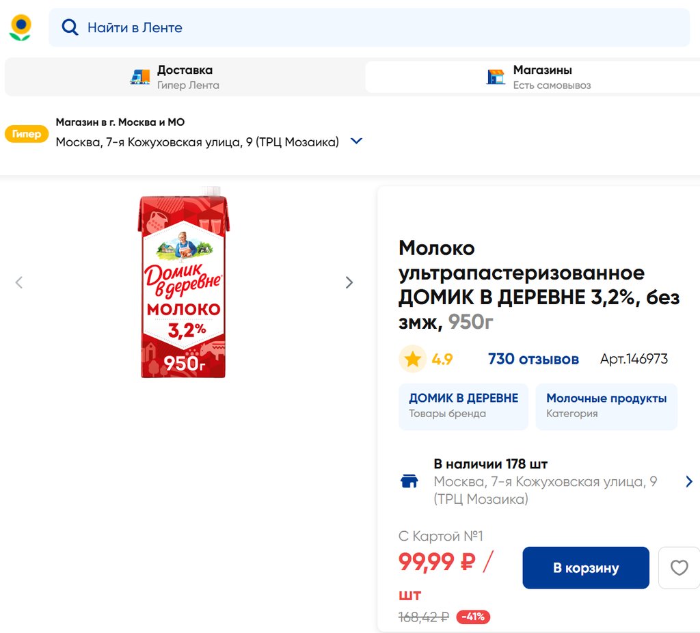Click the delivery truck icon
Viewport: 700px width, 633px height.
pyautogui.click(x=140, y=77)
